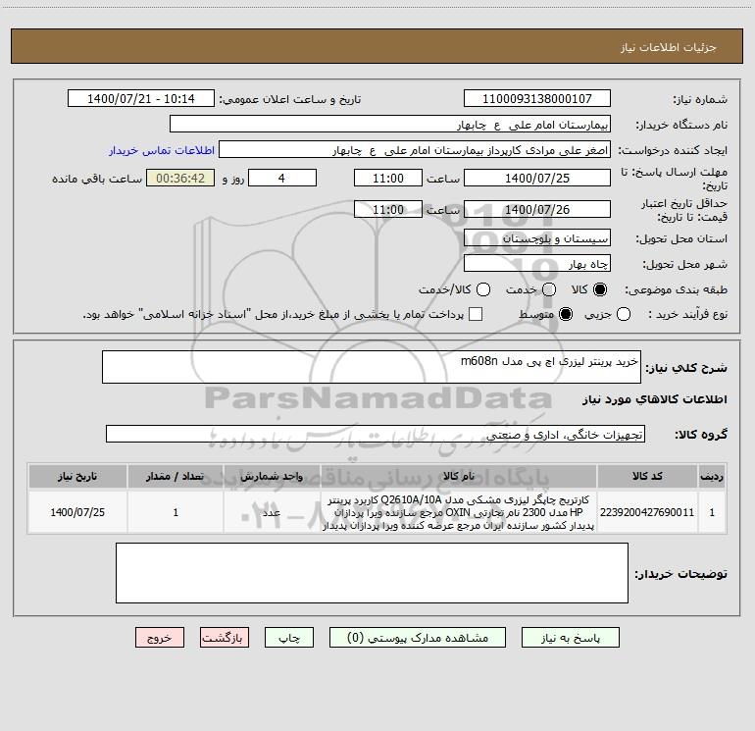Click the خروج exit button
This screenshot has height=731, width=755.
160,638
